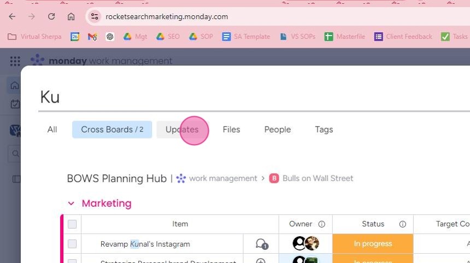Open the SOP Drive bookmark
The height and width of the screenshot is (263, 470).
click(201, 37)
